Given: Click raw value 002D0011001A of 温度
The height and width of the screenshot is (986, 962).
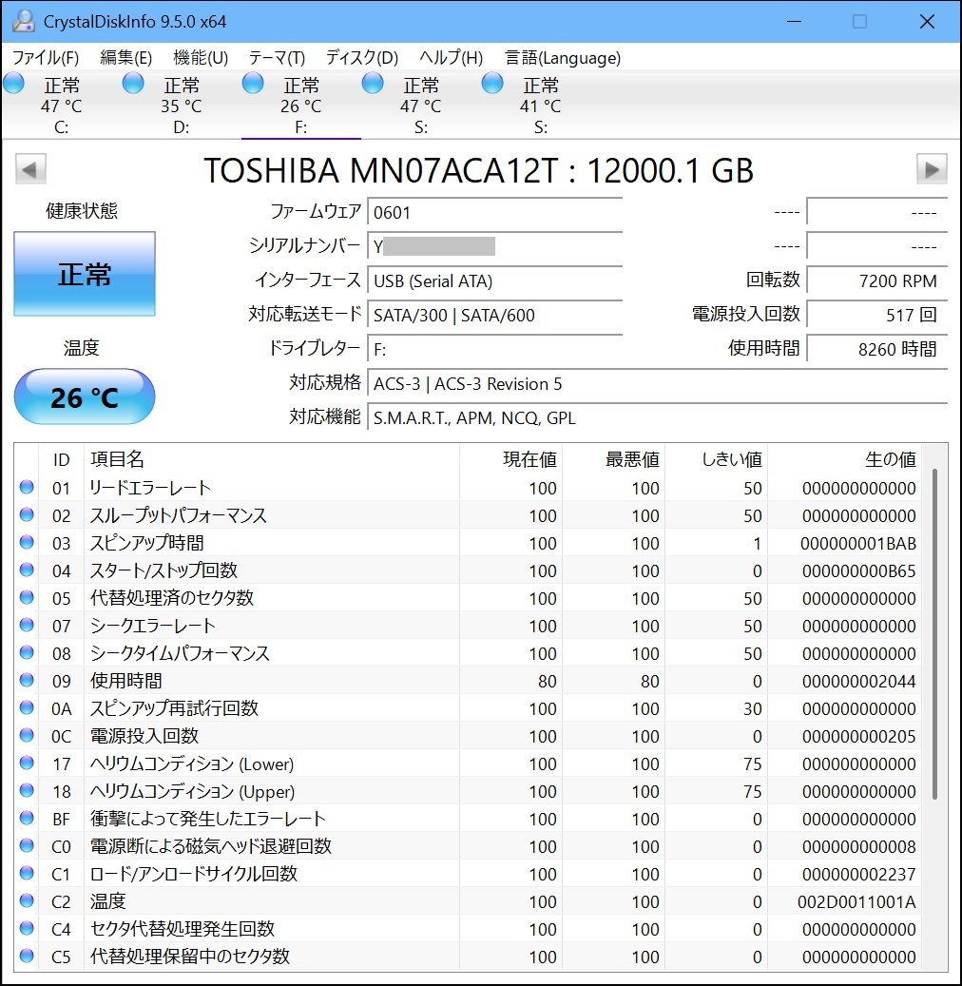Looking at the screenshot, I should pyautogui.click(x=856, y=901).
